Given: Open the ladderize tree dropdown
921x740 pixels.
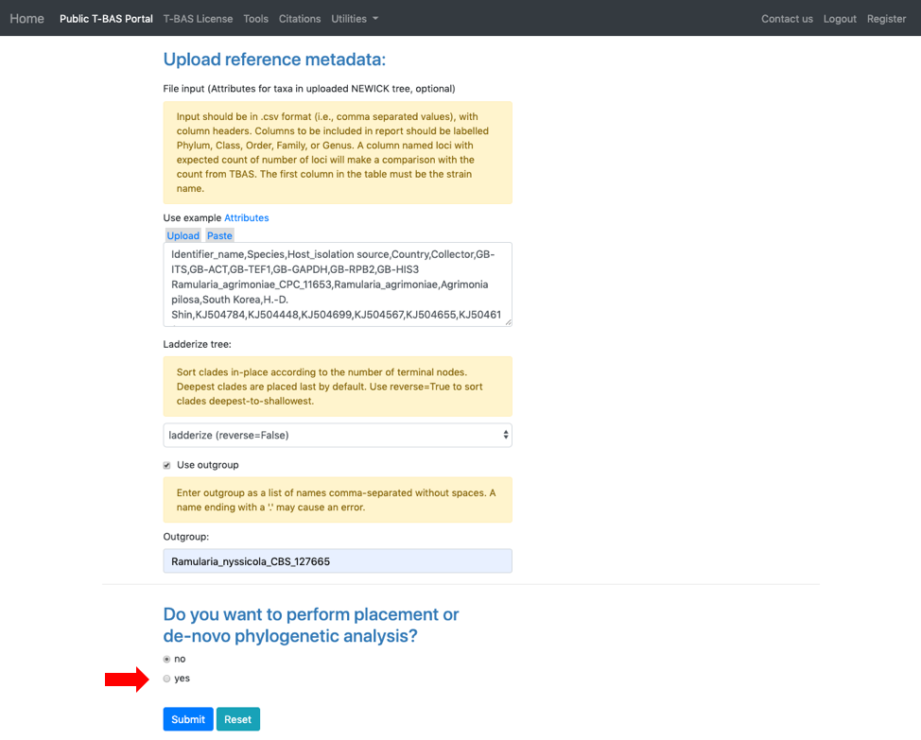Looking at the screenshot, I should click(338, 435).
